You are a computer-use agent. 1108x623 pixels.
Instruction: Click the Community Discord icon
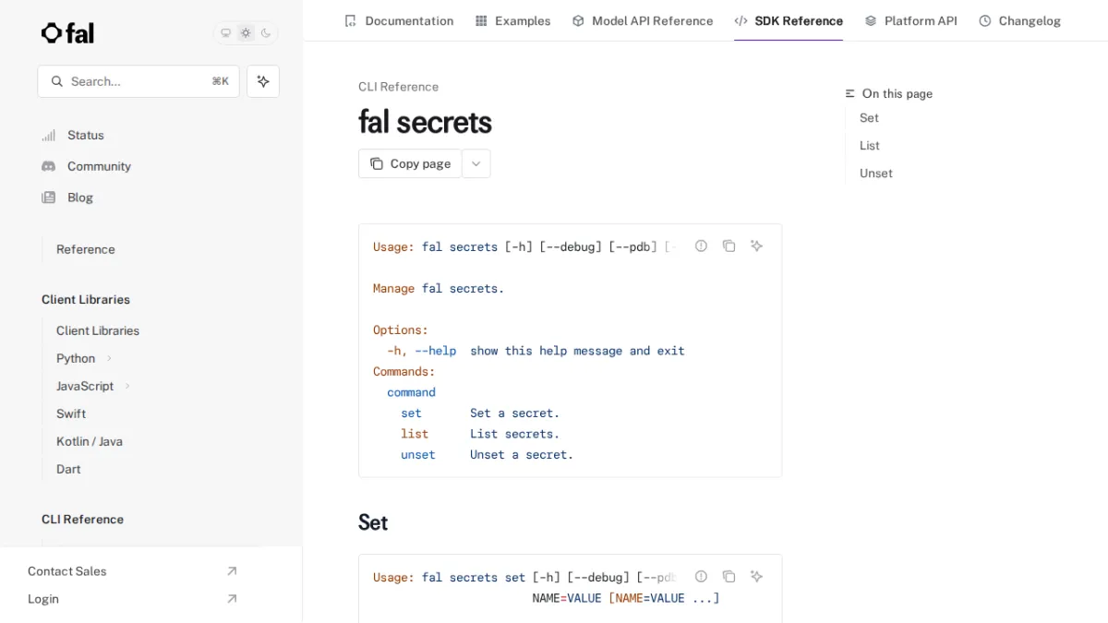[49, 166]
